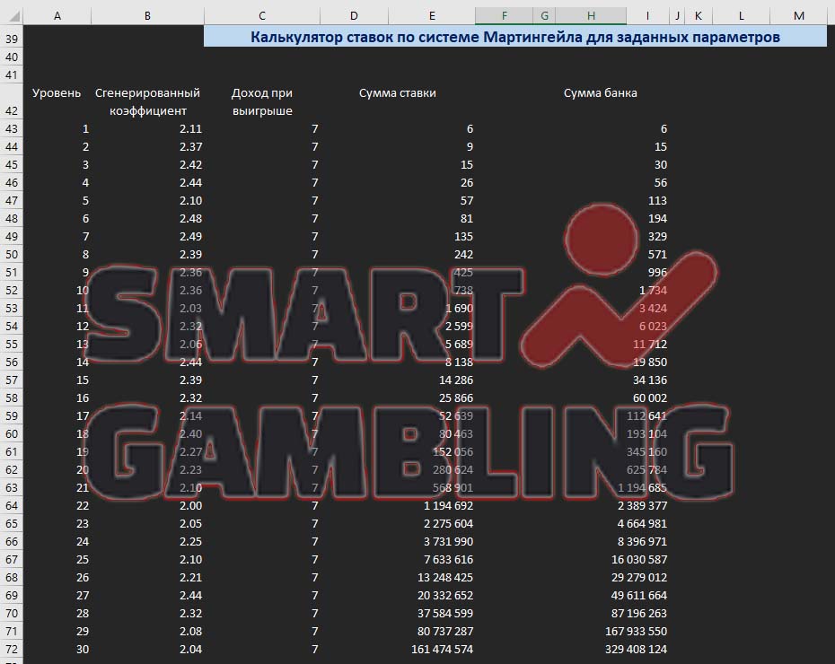The image size is (835, 664).
Task: Click the 'Сумма банка' heading cell
Action: (x=601, y=101)
